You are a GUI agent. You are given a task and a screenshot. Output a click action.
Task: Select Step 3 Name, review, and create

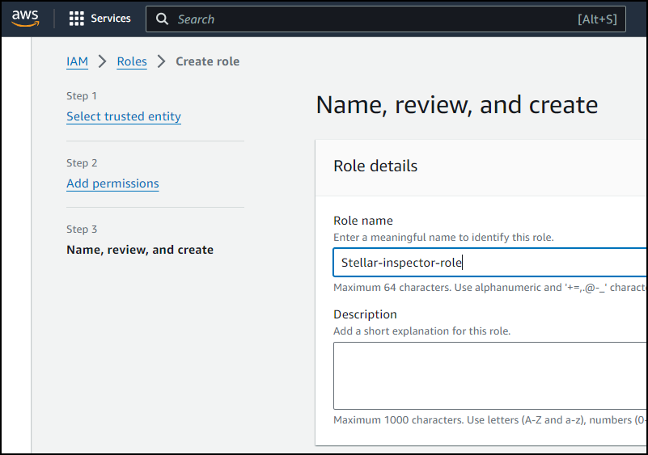click(140, 250)
